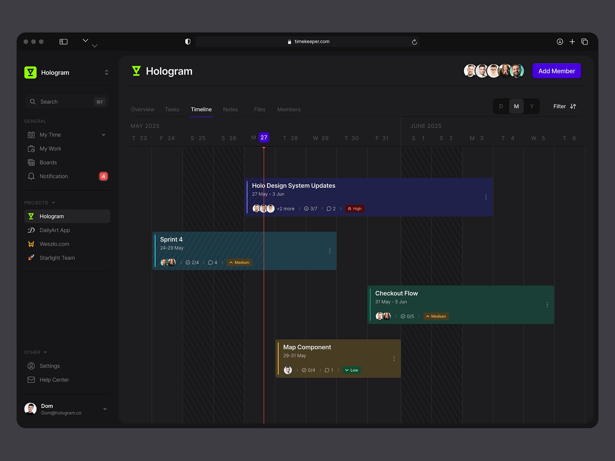The width and height of the screenshot is (615, 461).
Task: Click the browser reload icon
Action: [414, 41]
